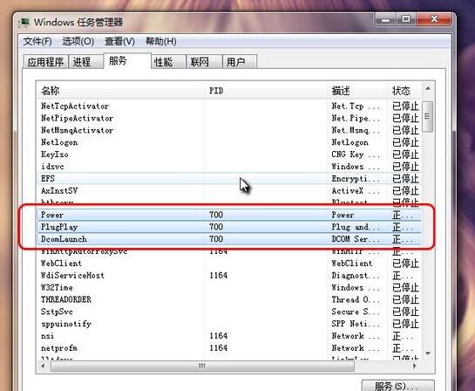Select the KeyIso service row

(x=229, y=154)
